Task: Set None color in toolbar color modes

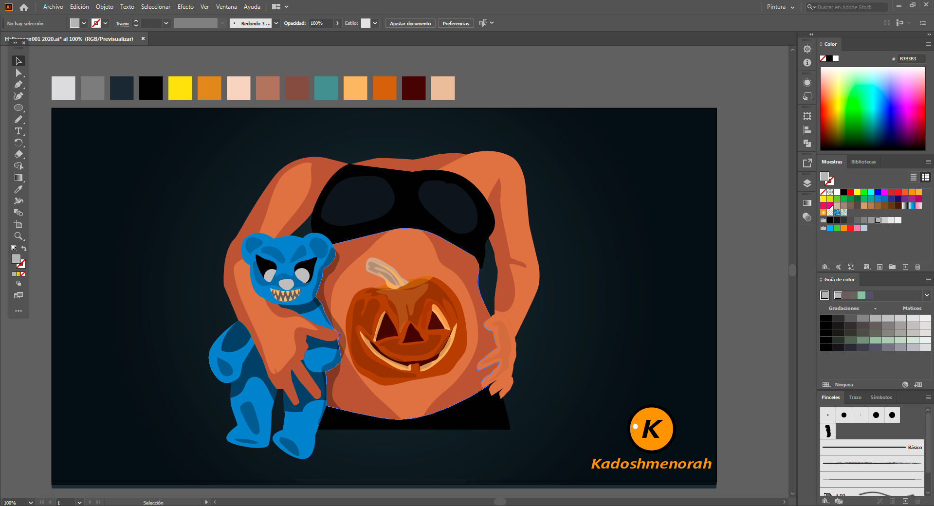Action: tap(23, 274)
